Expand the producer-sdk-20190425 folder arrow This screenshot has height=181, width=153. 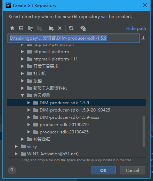pyautogui.click(x=29, y=132)
